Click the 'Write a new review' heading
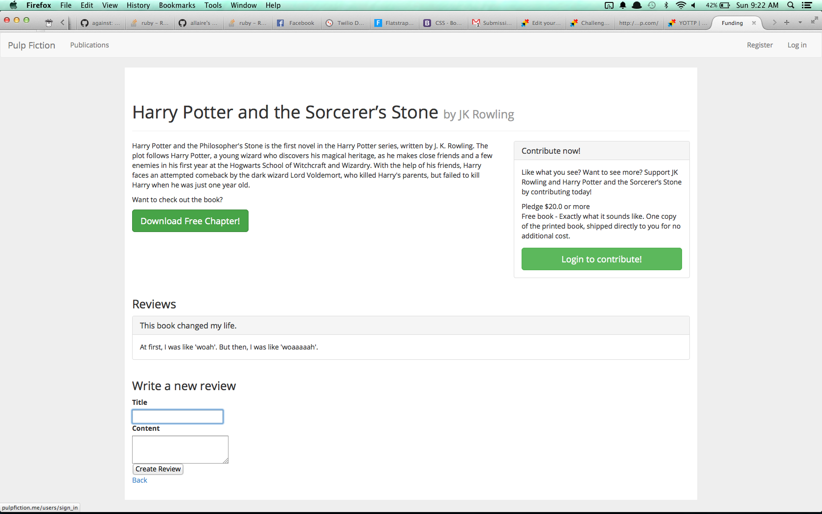Image resolution: width=822 pixels, height=514 pixels. pyautogui.click(x=184, y=386)
